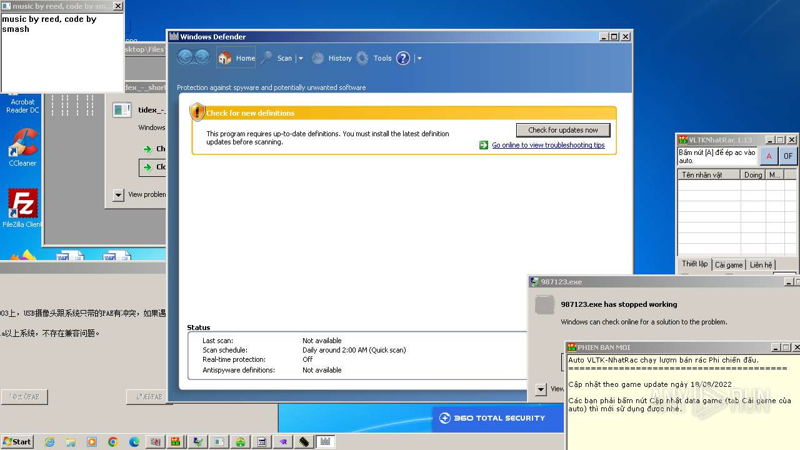Go back in Windows Defender

point(185,57)
